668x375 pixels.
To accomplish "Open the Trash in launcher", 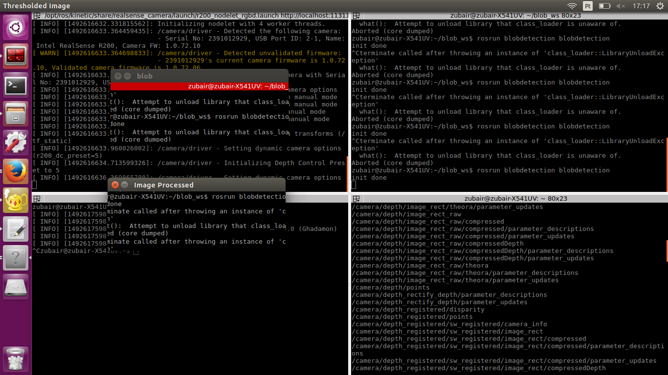I will pos(16,359).
